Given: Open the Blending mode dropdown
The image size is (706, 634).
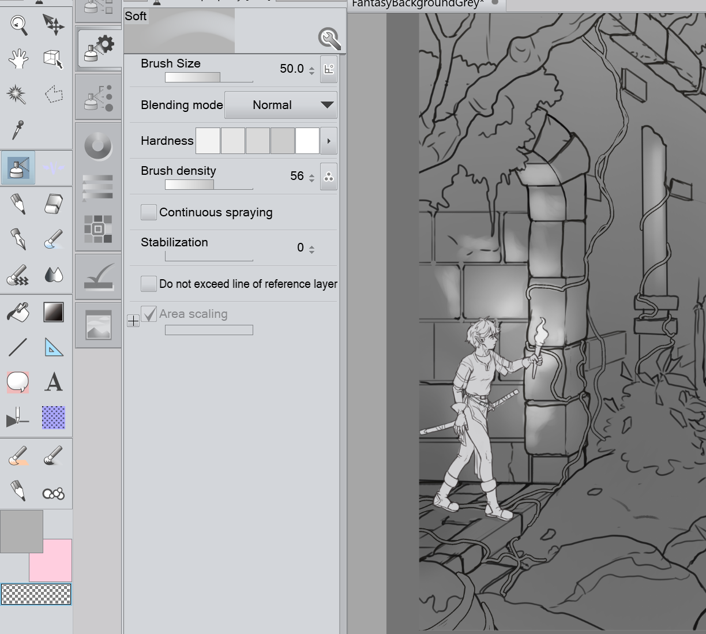Looking at the screenshot, I should [280, 105].
